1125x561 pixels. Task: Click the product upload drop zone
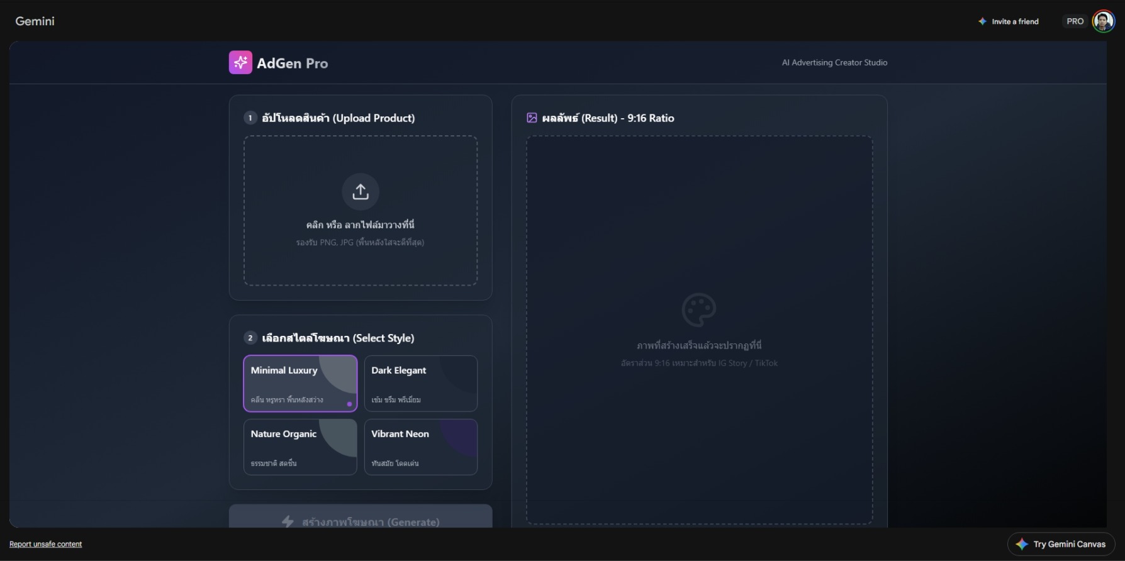(361, 211)
